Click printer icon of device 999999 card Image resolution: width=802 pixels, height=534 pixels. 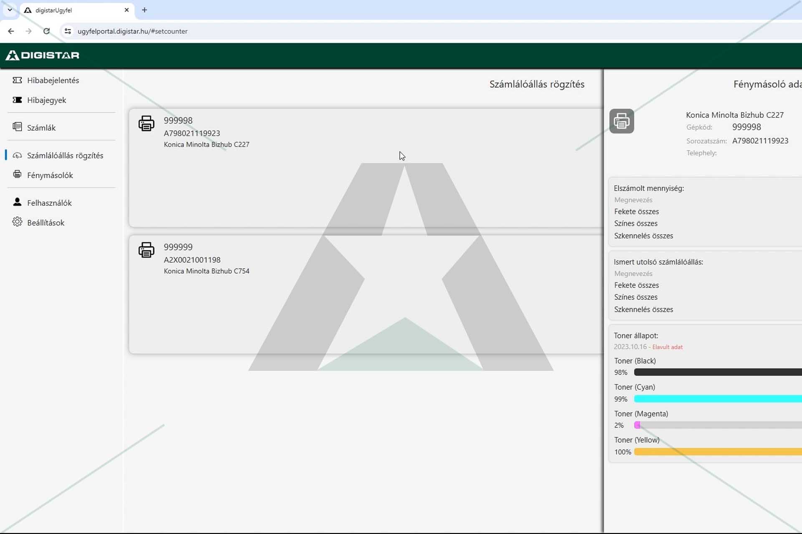click(146, 250)
